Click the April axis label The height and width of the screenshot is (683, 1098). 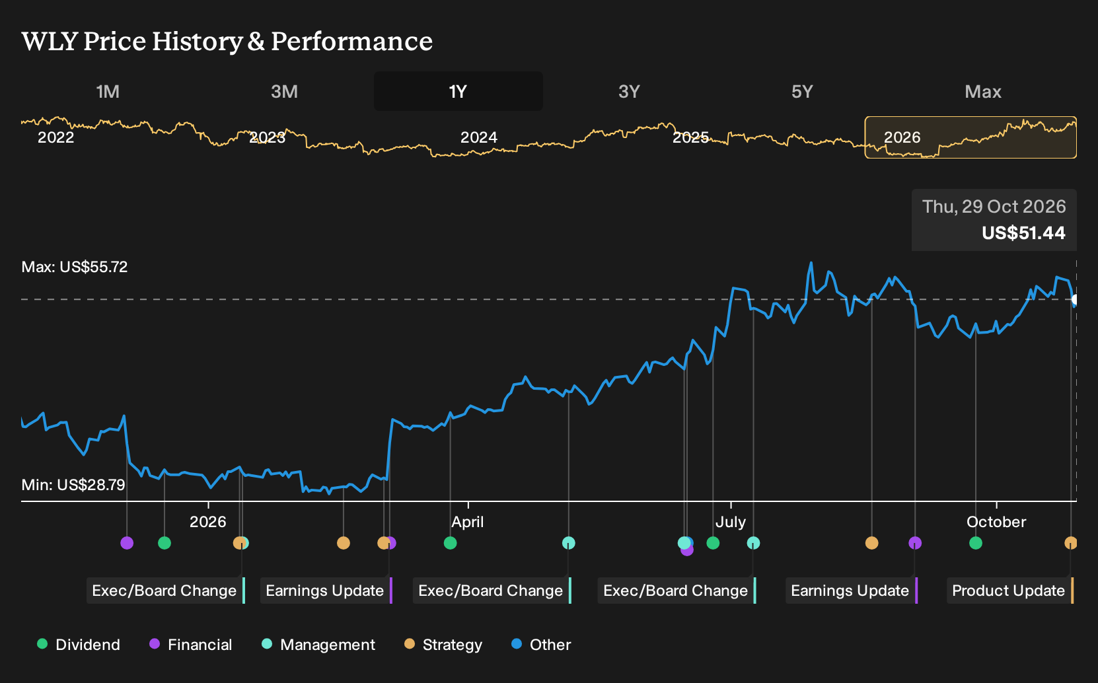pos(468,522)
